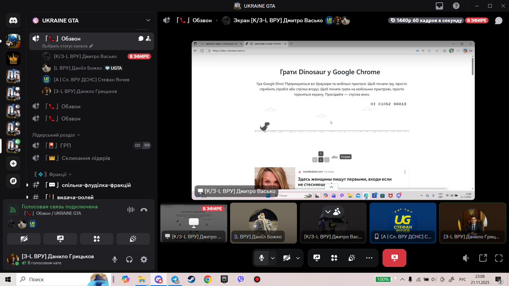Edit channel status pencil icon
Screen dimensions: 509x286
point(91,46)
